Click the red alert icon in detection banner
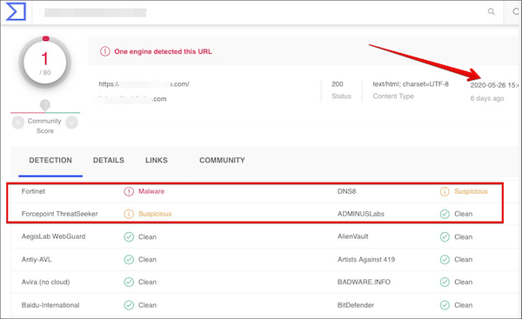The width and height of the screenshot is (522, 319). click(x=105, y=51)
